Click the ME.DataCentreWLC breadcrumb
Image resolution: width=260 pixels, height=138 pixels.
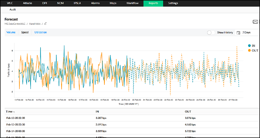pyautogui.click(x=15, y=24)
